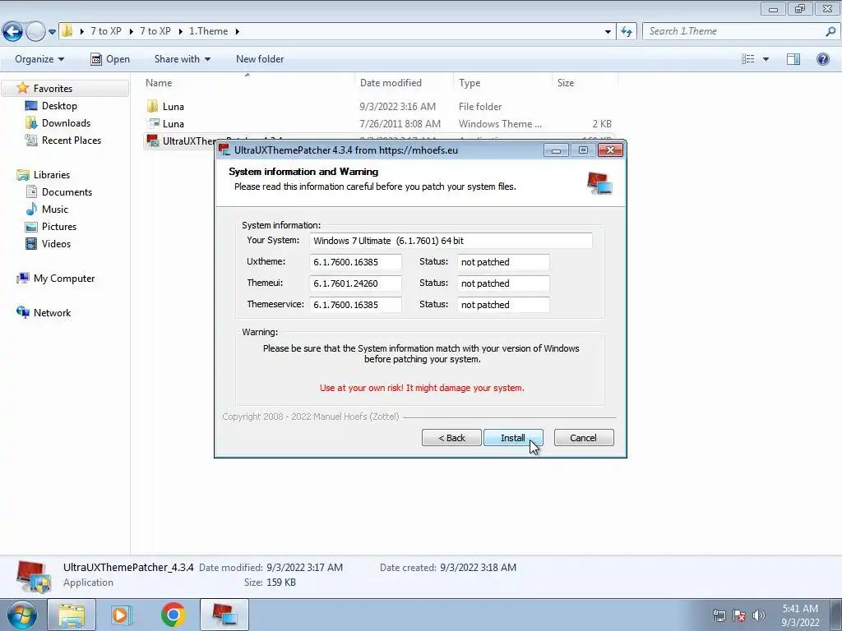Click the help question mark icon

(822, 59)
